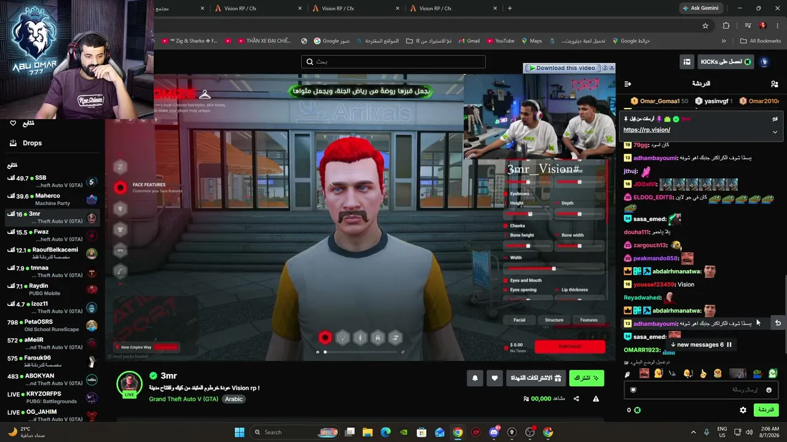
Task: Open the Grand Theft Auto V (GTA) category link
Action: point(184,399)
